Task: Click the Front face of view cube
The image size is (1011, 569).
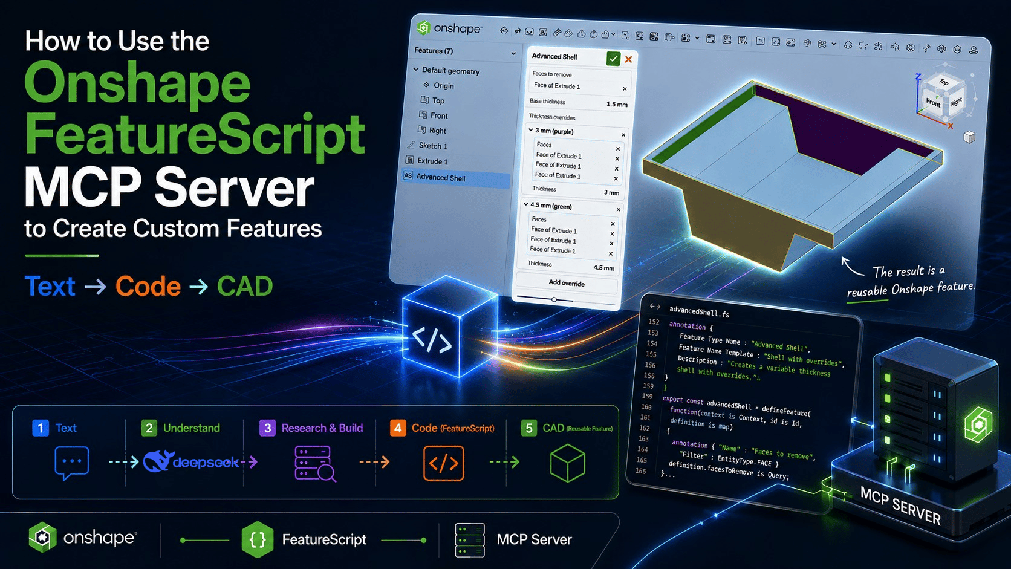Action: (934, 103)
